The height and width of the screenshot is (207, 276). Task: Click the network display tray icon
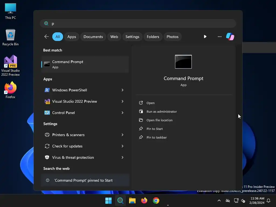coord(236,201)
